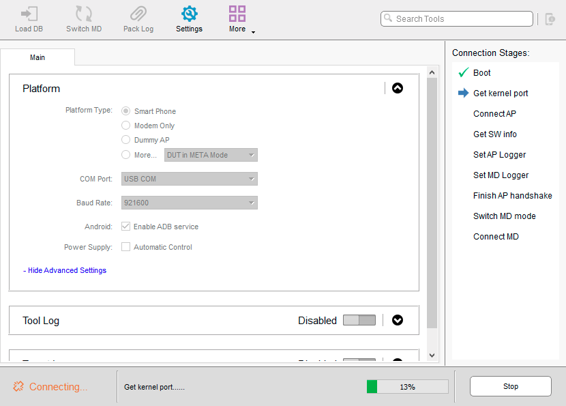Open the Pack Log tool
The width and height of the screenshot is (566, 406).
[x=138, y=14]
